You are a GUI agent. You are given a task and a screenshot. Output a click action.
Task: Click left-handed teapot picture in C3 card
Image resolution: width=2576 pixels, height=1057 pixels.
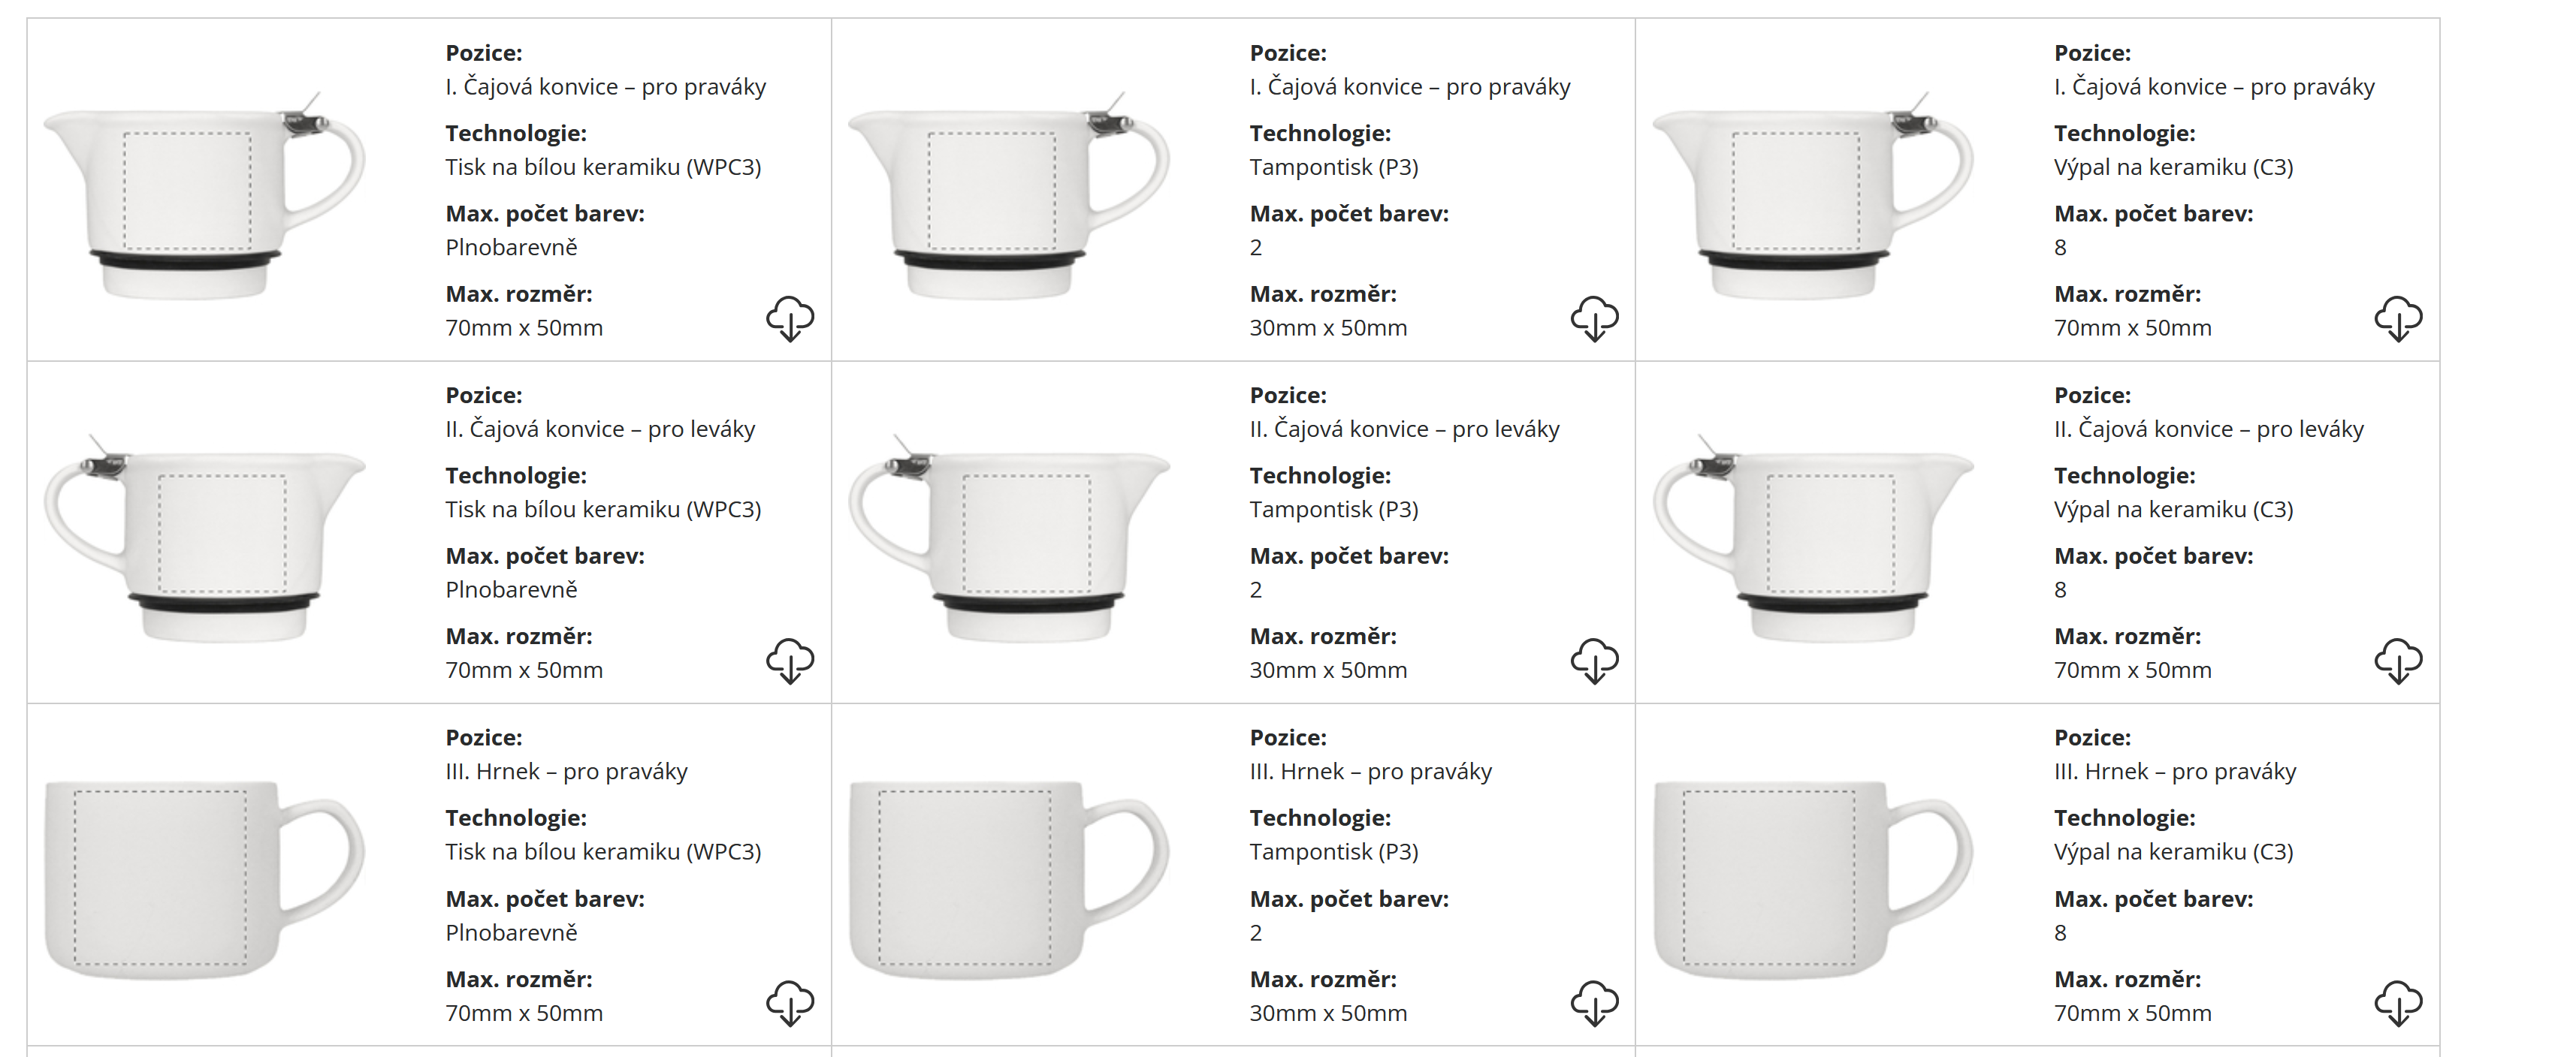click(1813, 541)
